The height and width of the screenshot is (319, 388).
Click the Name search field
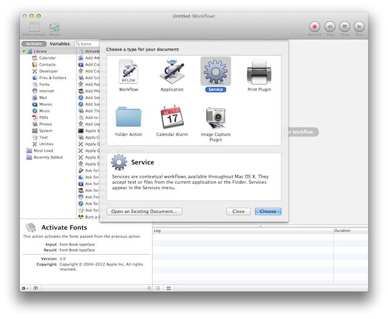coord(88,44)
